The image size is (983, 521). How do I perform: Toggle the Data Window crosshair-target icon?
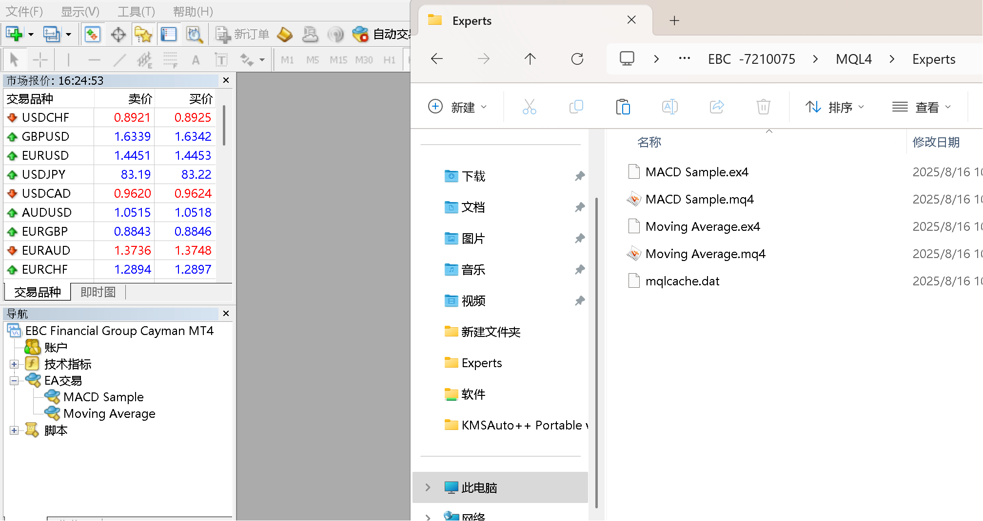[x=118, y=34]
